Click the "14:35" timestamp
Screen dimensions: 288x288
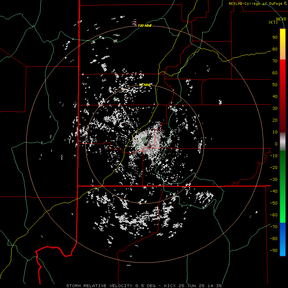pyautogui.click(x=215, y=286)
